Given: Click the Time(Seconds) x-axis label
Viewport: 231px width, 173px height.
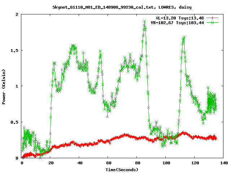Looking at the screenshot, I should pyautogui.click(x=122, y=169).
